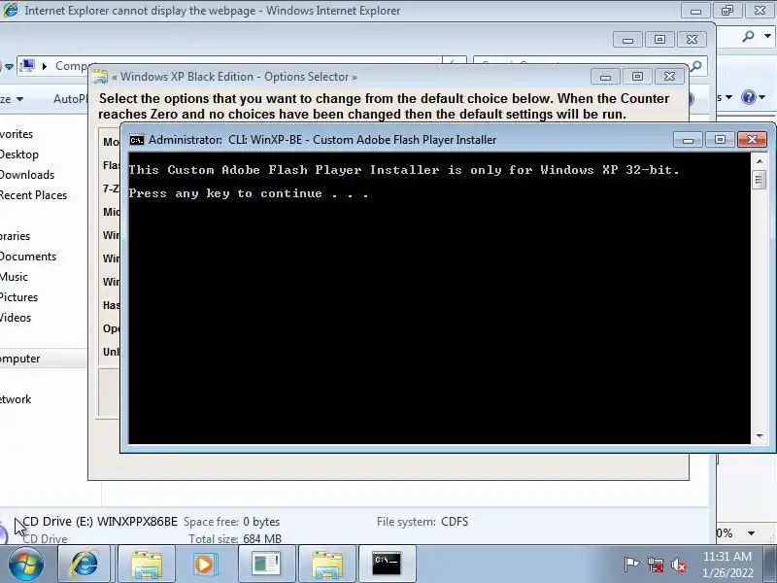
Task: Click the 'File system: CDFS' text
Action: [422, 522]
